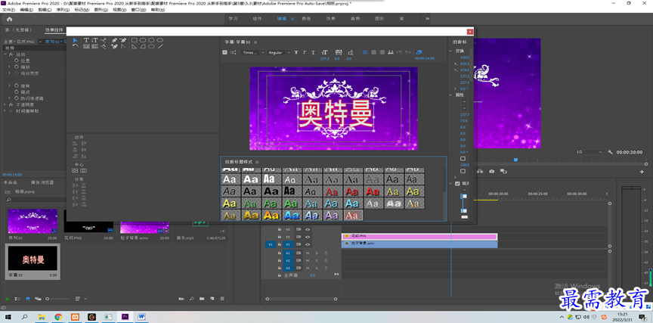653x323 pixels.
Task: Close the Title Designer window
Action: pos(470,32)
